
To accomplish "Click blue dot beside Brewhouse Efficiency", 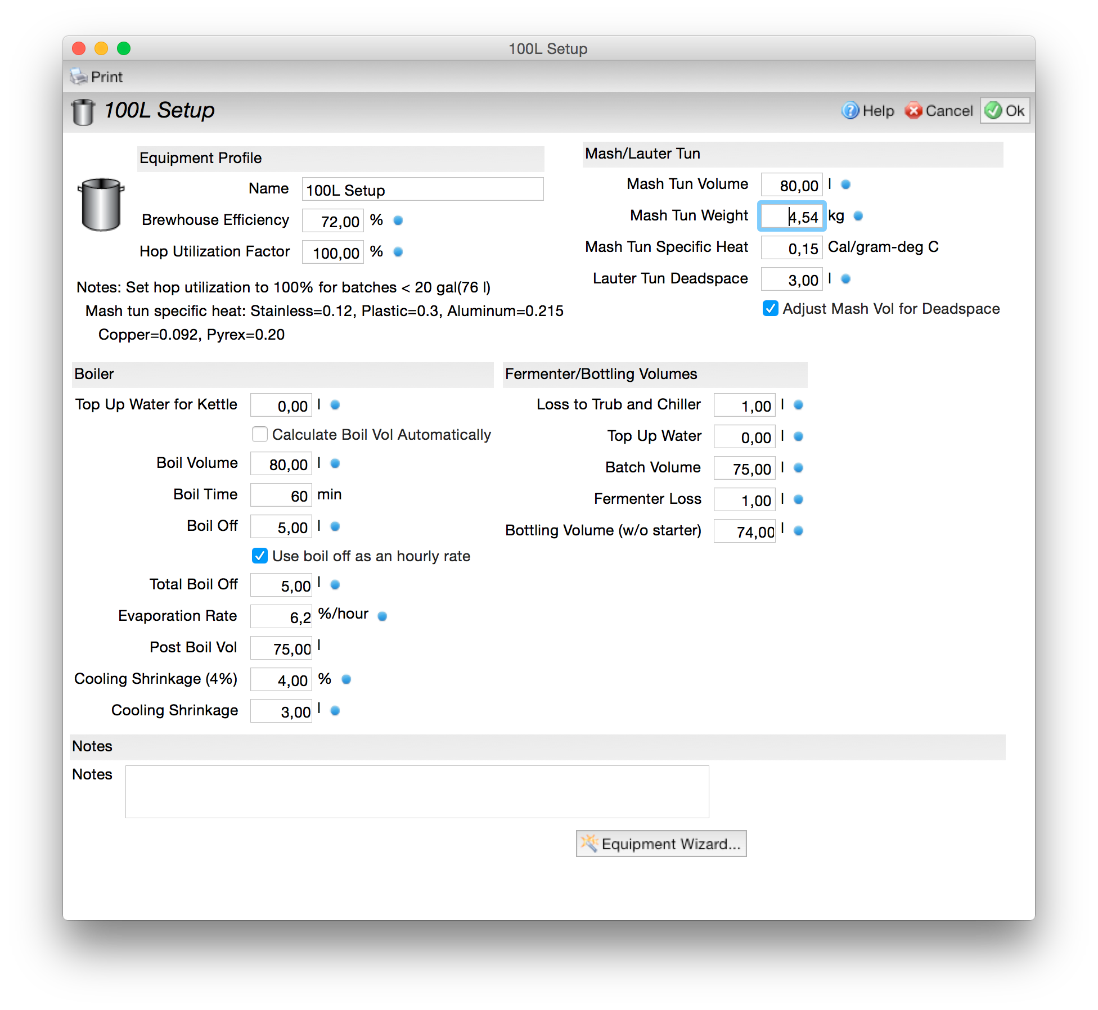I will coord(398,220).
